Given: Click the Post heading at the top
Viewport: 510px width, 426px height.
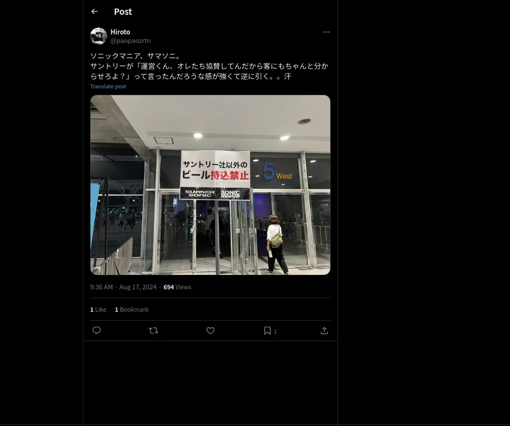Looking at the screenshot, I should pyautogui.click(x=123, y=11).
